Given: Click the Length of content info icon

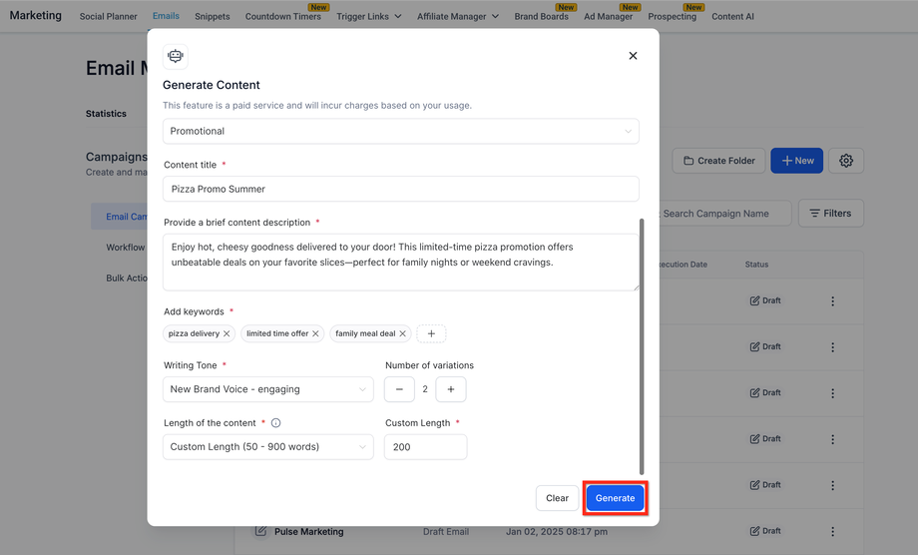Looking at the screenshot, I should coord(276,423).
